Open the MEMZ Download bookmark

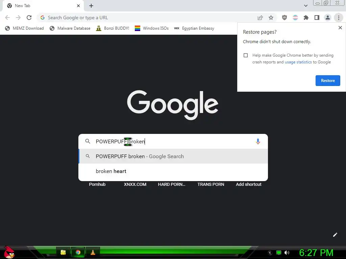point(24,28)
